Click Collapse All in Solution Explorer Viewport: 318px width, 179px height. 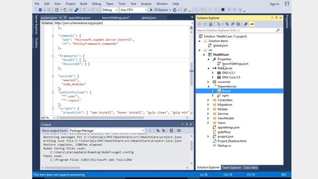(233, 24)
